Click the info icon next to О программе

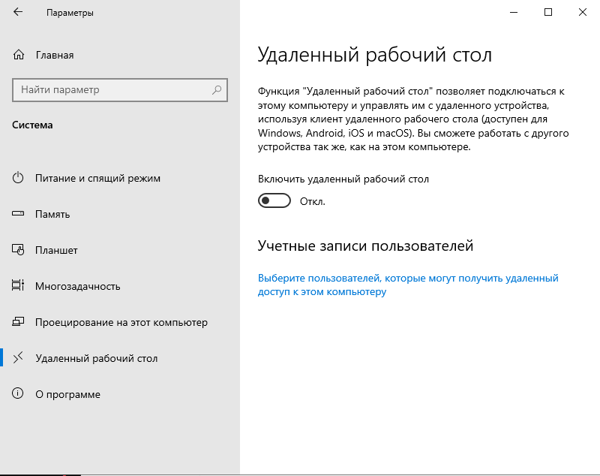click(x=17, y=394)
